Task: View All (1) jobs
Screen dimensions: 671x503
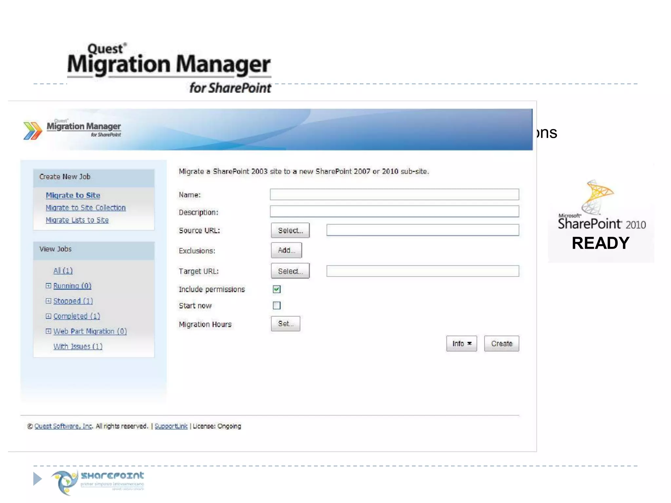Action: (x=63, y=270)
